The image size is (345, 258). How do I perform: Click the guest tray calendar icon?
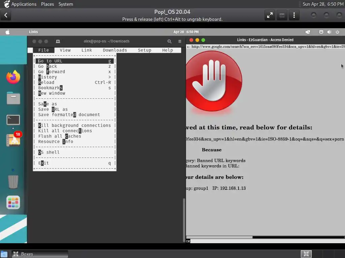click(321, 32)
